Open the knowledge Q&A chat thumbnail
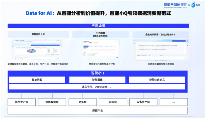Image resolution: width=205 pixels, height=118 pixels. 161,50
